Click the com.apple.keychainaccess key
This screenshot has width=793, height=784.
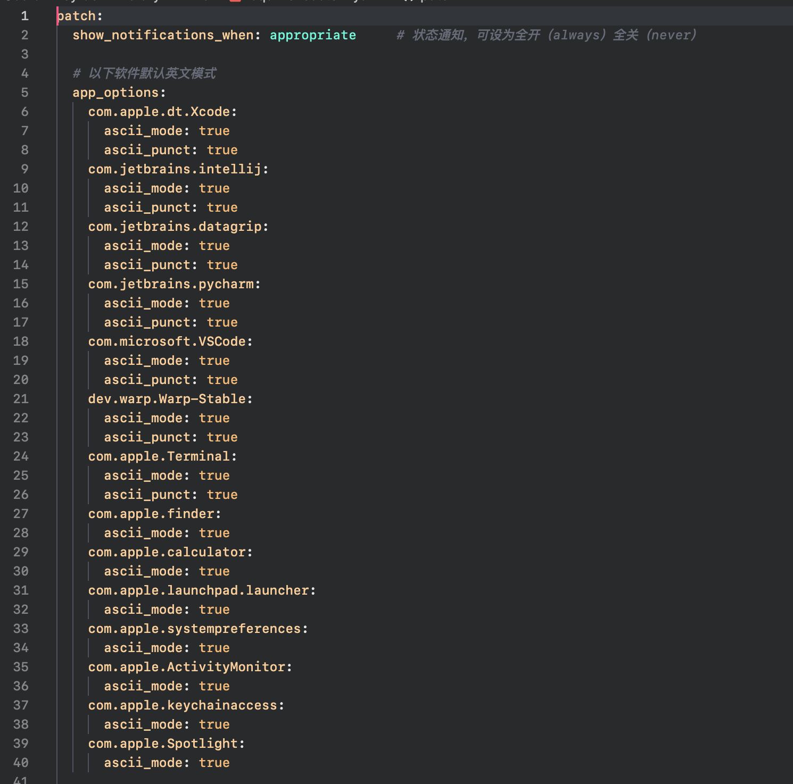(x=186, y=705)
